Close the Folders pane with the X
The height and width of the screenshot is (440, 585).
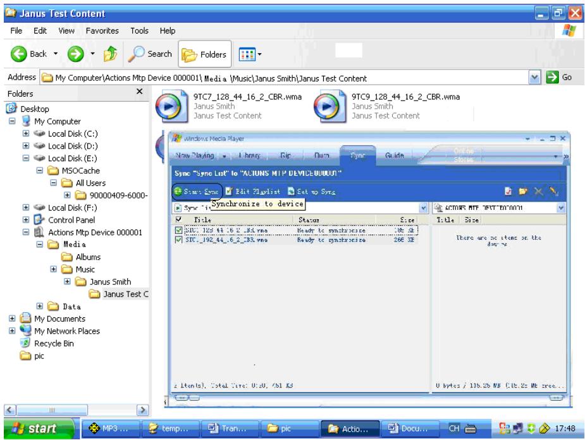click(140, 92)
